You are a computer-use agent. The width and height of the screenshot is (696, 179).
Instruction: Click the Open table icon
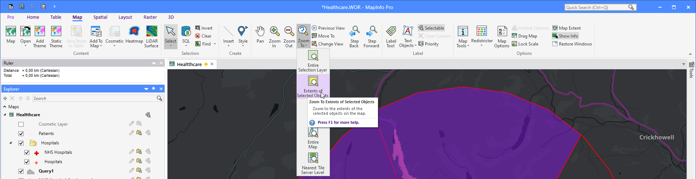[x=25, y=32]
